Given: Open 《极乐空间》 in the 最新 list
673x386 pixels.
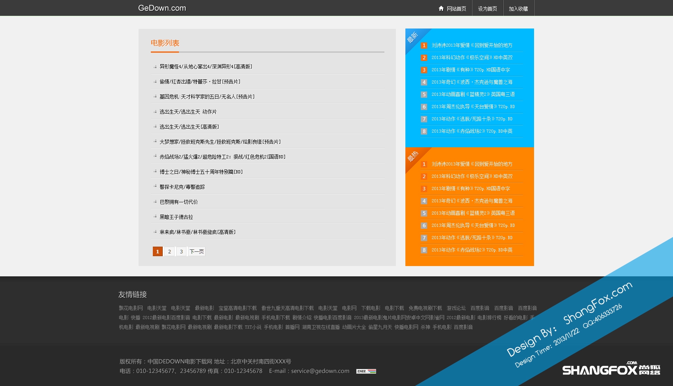Looking at the screenshot, I should tap(472, 58).
